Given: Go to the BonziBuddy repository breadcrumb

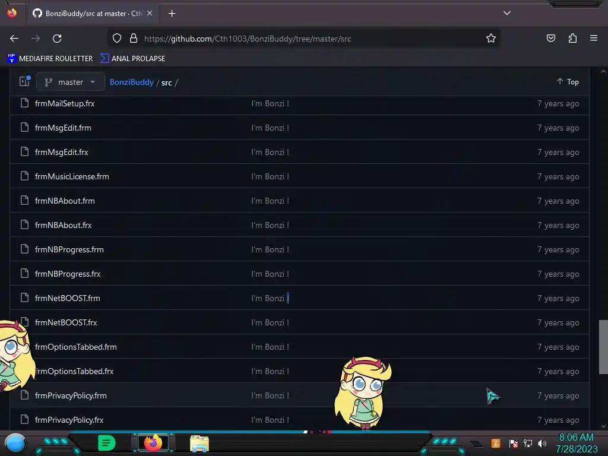Looking at the screenshot, I should pyautogui.click(x=132, y=82).
